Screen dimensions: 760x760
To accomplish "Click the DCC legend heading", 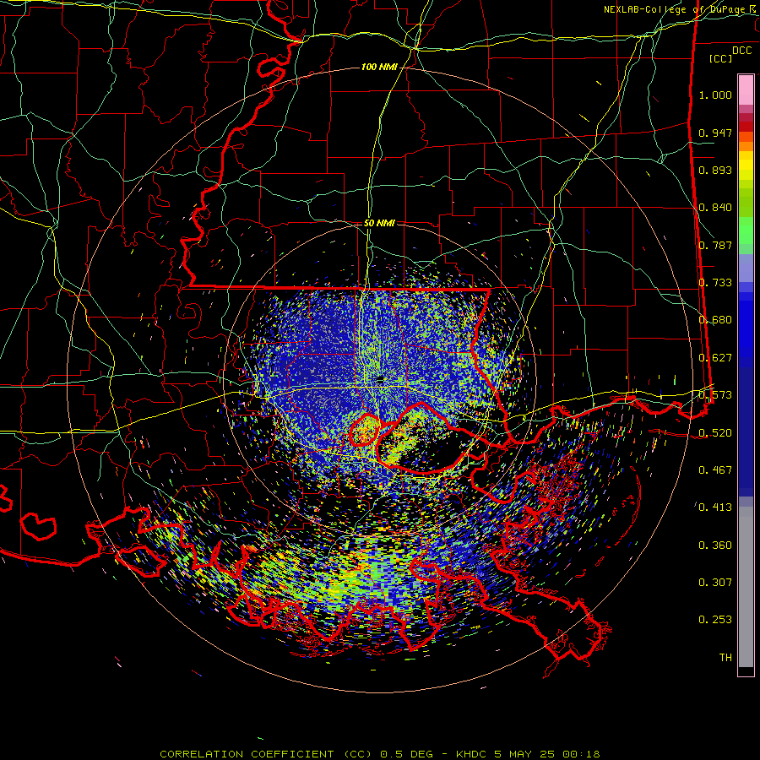I will (742, 50).
